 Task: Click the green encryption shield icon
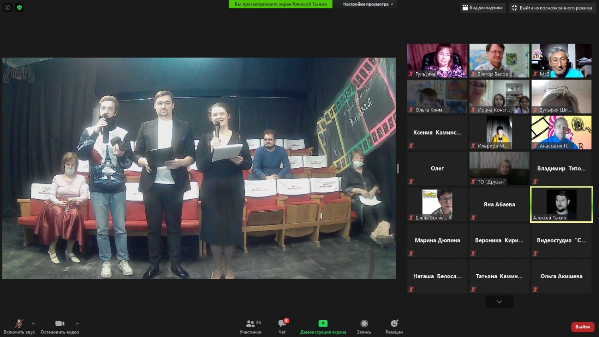point(19,8)
